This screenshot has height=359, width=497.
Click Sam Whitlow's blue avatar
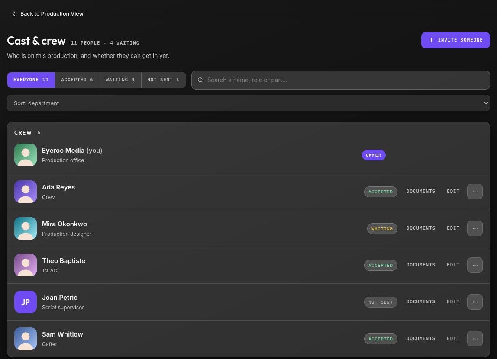coord(26,338)
